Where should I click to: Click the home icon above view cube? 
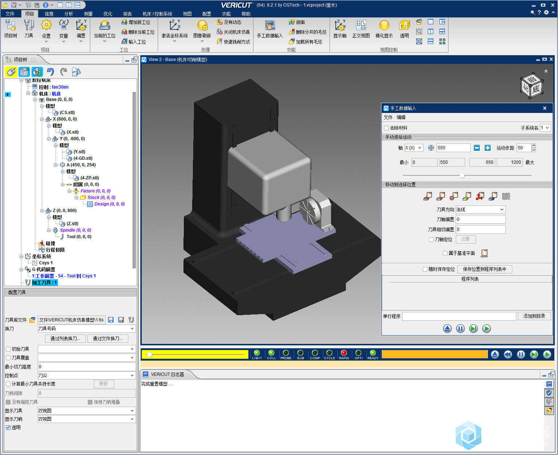coord(546,71)
